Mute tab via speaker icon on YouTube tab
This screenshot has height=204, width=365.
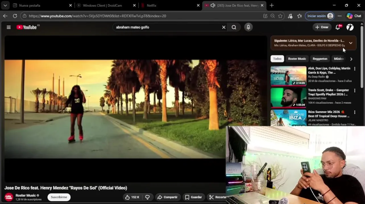213,5
